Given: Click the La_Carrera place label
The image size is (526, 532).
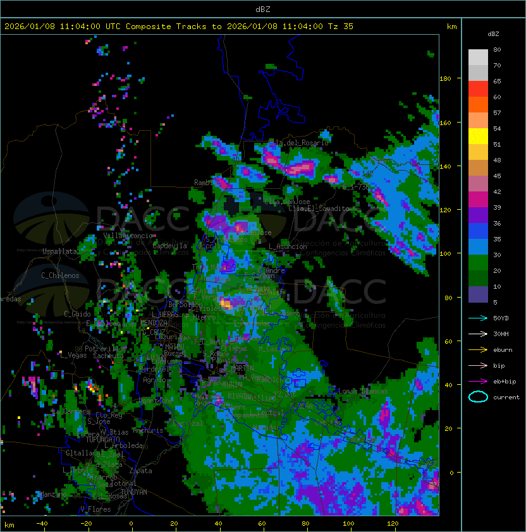Looking at the screenshot, I should pyautogui.click(x=71, y=412).
